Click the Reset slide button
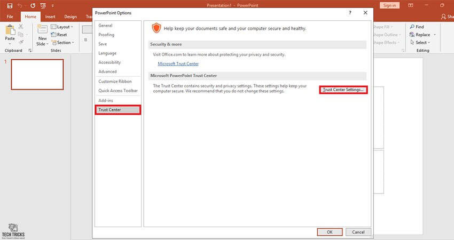 click(x=59, y=35)
